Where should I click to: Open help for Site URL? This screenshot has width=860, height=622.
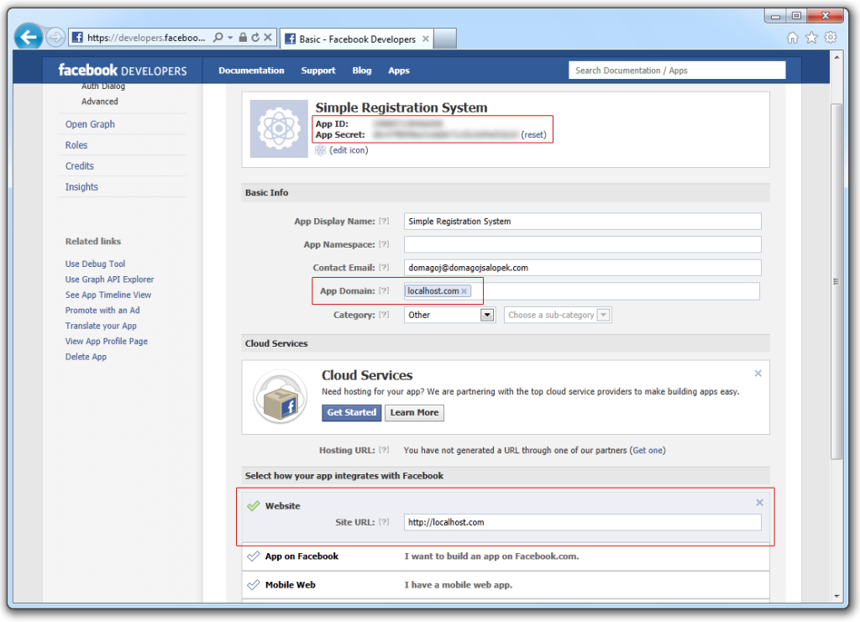pyautogui.click(x=384, y=522)
